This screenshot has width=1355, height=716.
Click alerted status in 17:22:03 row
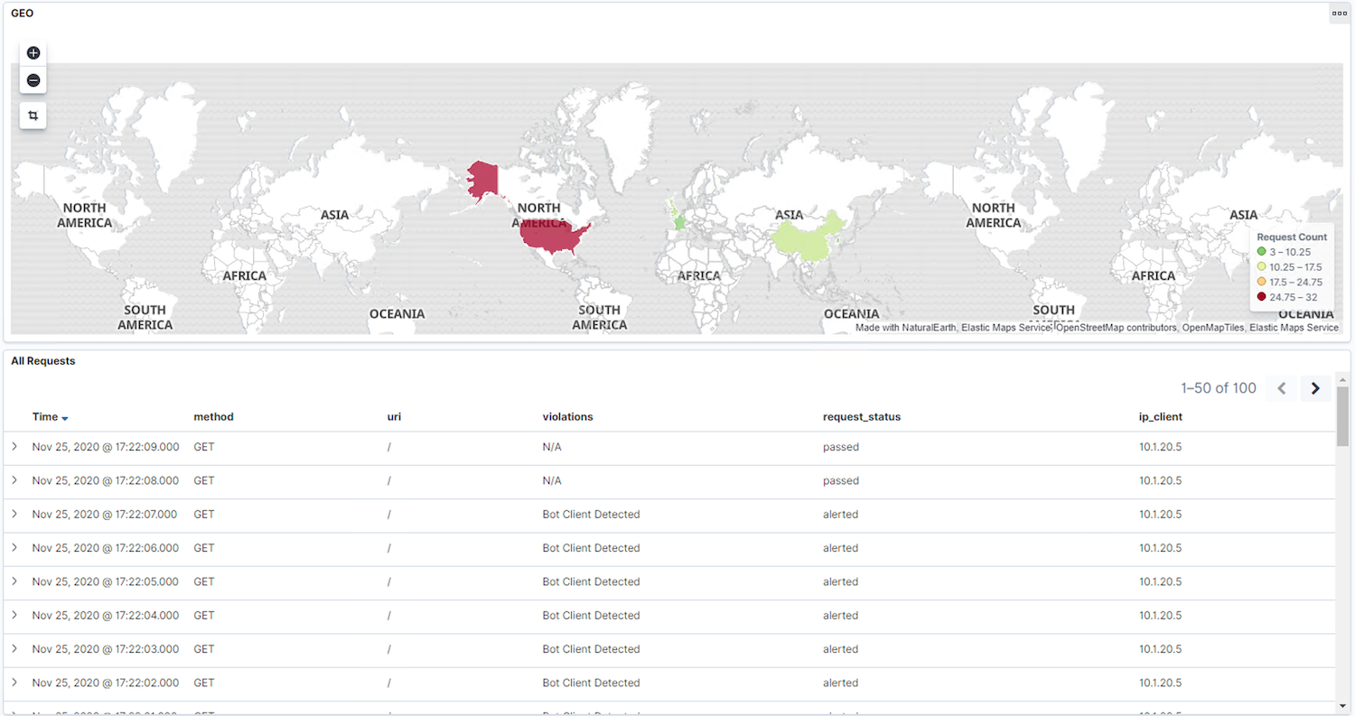tap(841, 649)
